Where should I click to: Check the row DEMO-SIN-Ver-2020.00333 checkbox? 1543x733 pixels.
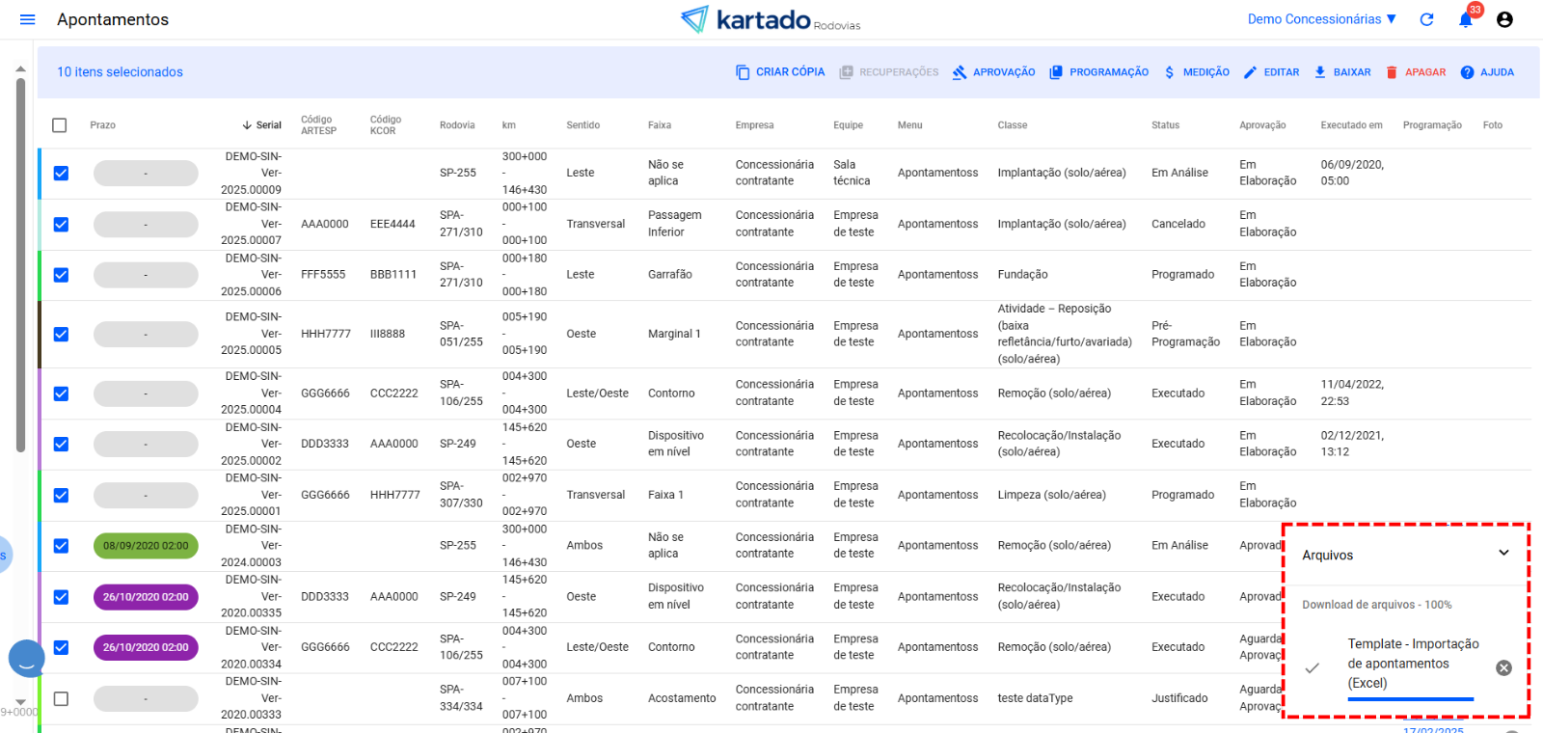[61, 698]
